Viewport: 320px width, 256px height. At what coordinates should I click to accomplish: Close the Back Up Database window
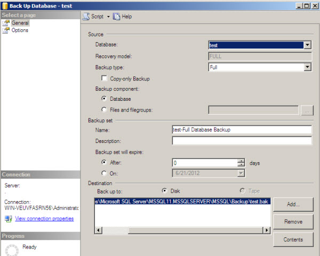point(315,6)
